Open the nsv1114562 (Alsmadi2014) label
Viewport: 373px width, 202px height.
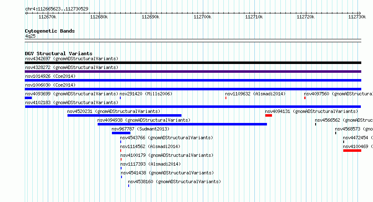point(150,146)
